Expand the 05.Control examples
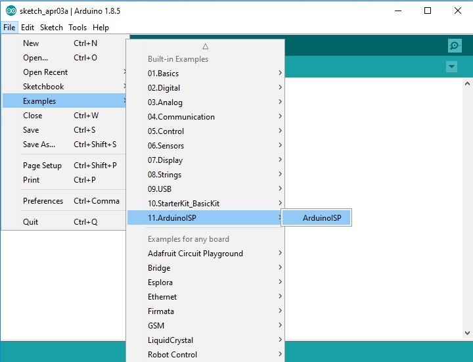473x362 pixels. [206, 131]
